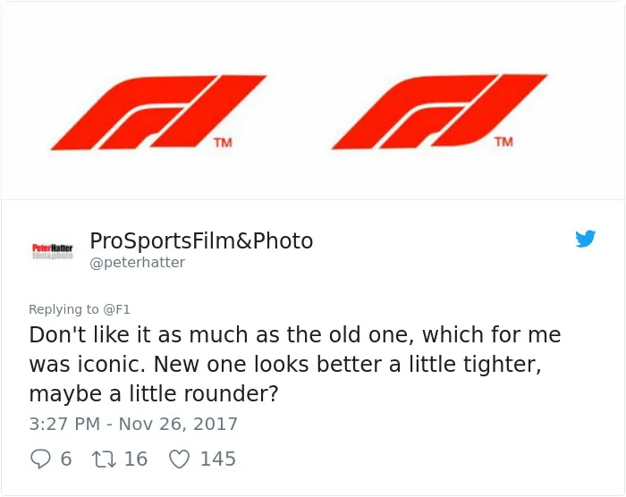The width and height of the screenshot is (626, 497).
Task: Like the tweet via heart icon
Action: coord(179,459)
